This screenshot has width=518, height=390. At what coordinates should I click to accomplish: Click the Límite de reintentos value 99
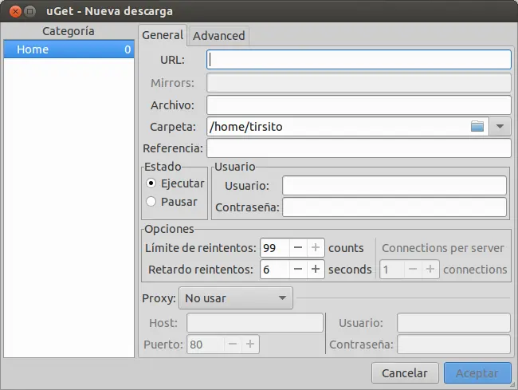pyautogui.click(x=275, y=247)
